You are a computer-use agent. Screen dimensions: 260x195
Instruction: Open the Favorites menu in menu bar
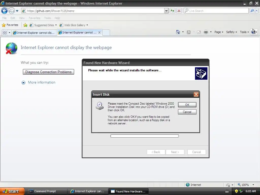(x=34, y=18)
